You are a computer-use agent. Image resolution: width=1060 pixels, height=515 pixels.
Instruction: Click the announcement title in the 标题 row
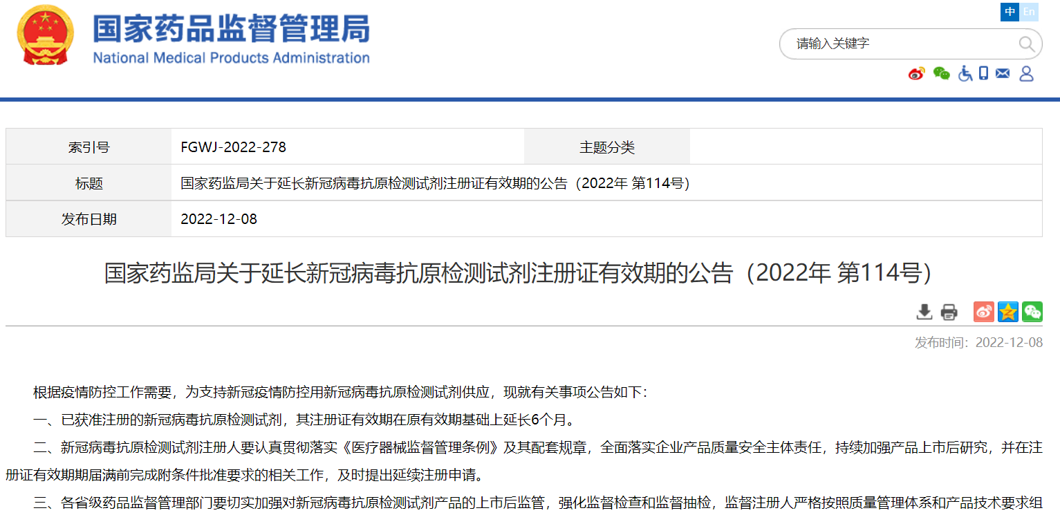click(x=435, y=183)
